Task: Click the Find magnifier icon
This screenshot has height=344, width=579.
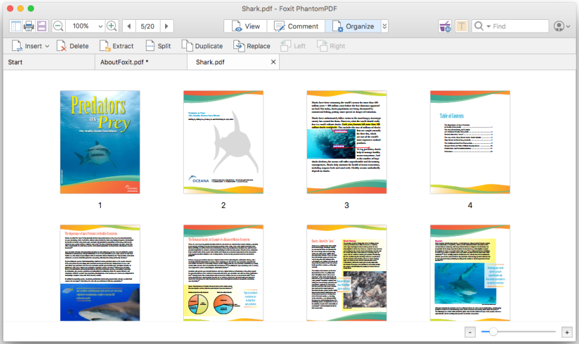Action: click(x=479, y=26)
